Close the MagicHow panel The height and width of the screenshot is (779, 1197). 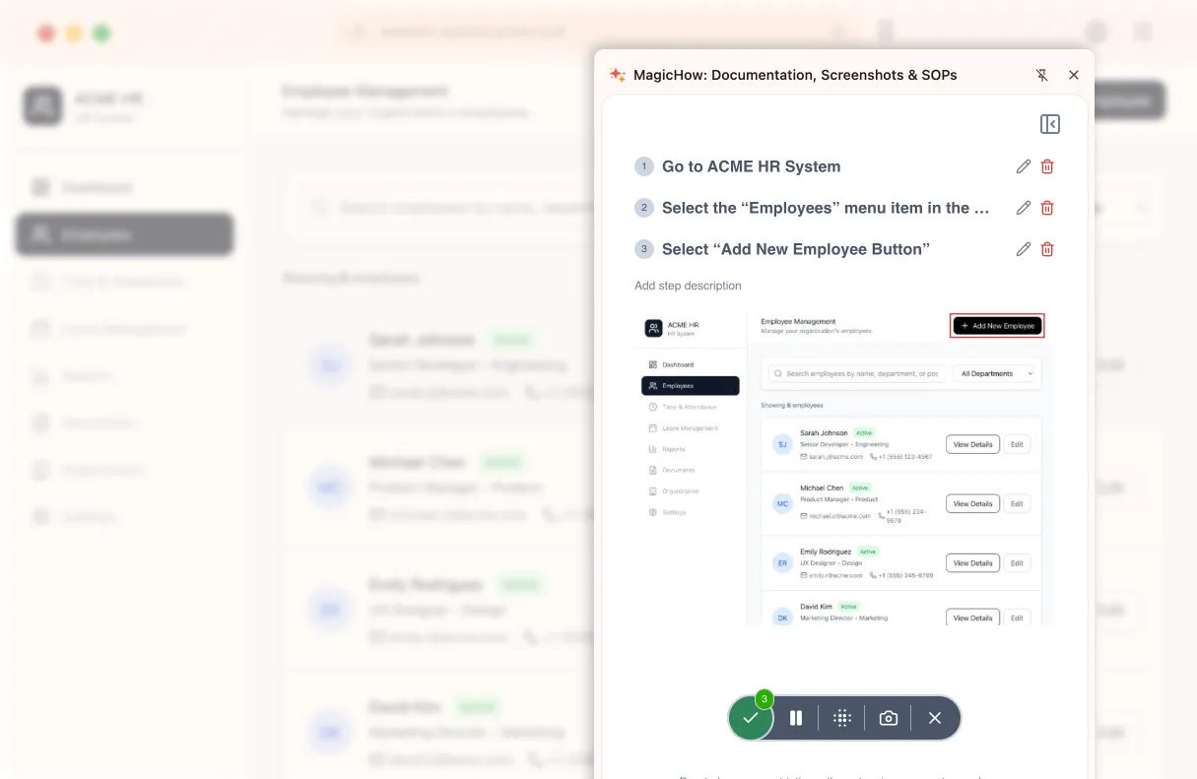tap(1074, 75)
